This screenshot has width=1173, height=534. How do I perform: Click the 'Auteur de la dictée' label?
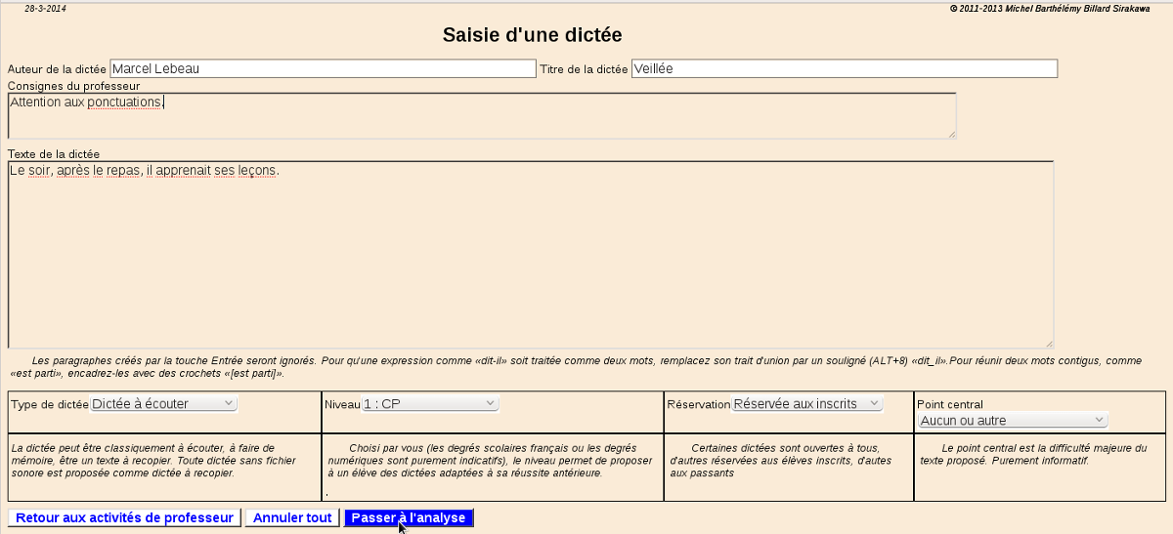57,70
